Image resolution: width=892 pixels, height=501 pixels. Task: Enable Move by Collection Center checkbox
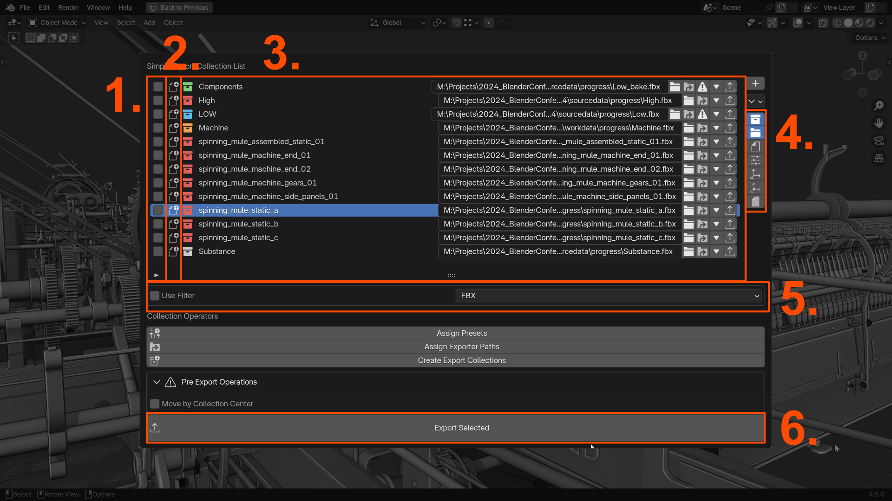tap(155, 404)
